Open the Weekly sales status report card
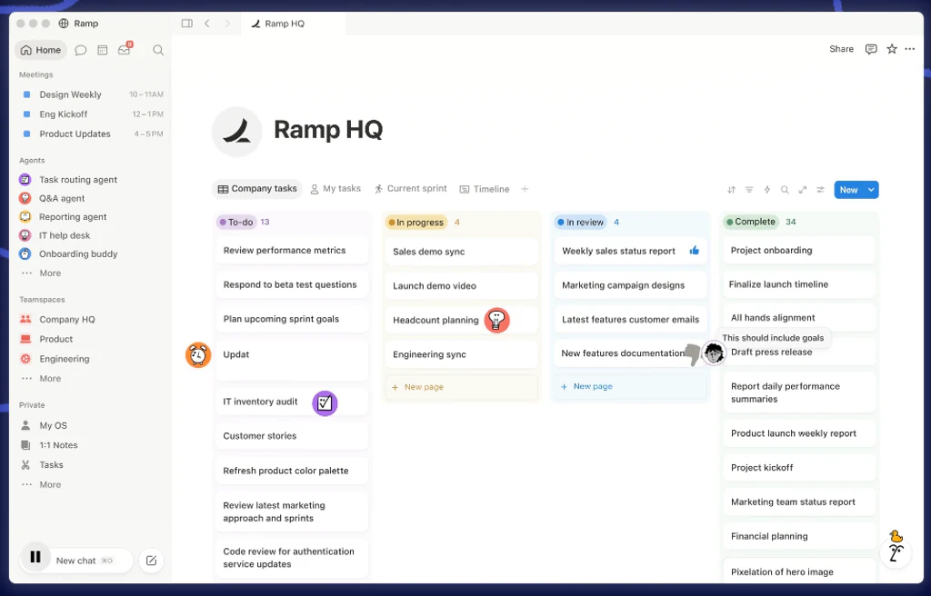Viewport: 931px width, 596px height. coord(630,251)
